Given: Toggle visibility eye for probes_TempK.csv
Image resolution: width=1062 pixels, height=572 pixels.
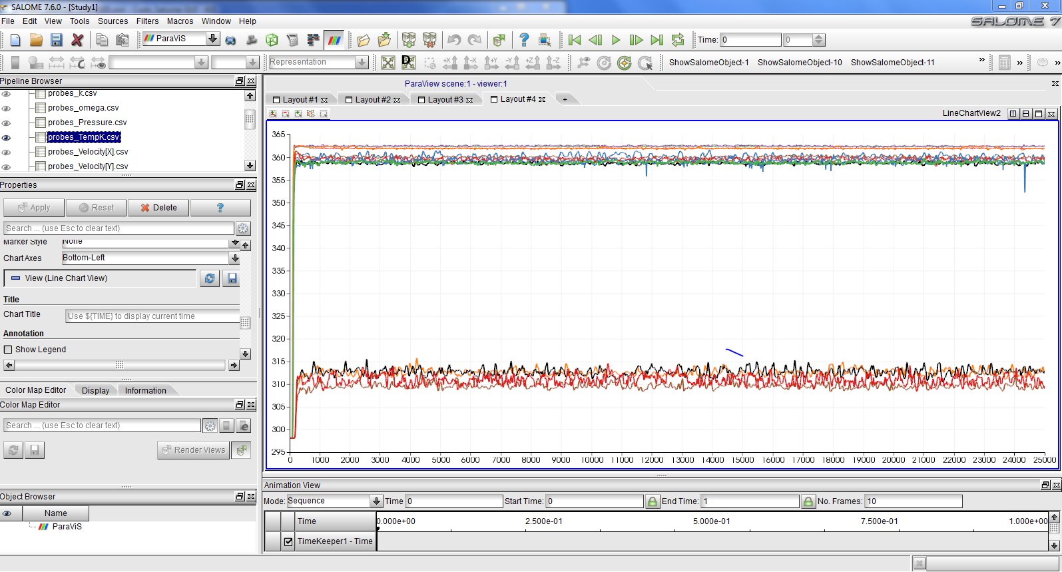Looking at the screenshot, I should [x=7, y=137].
